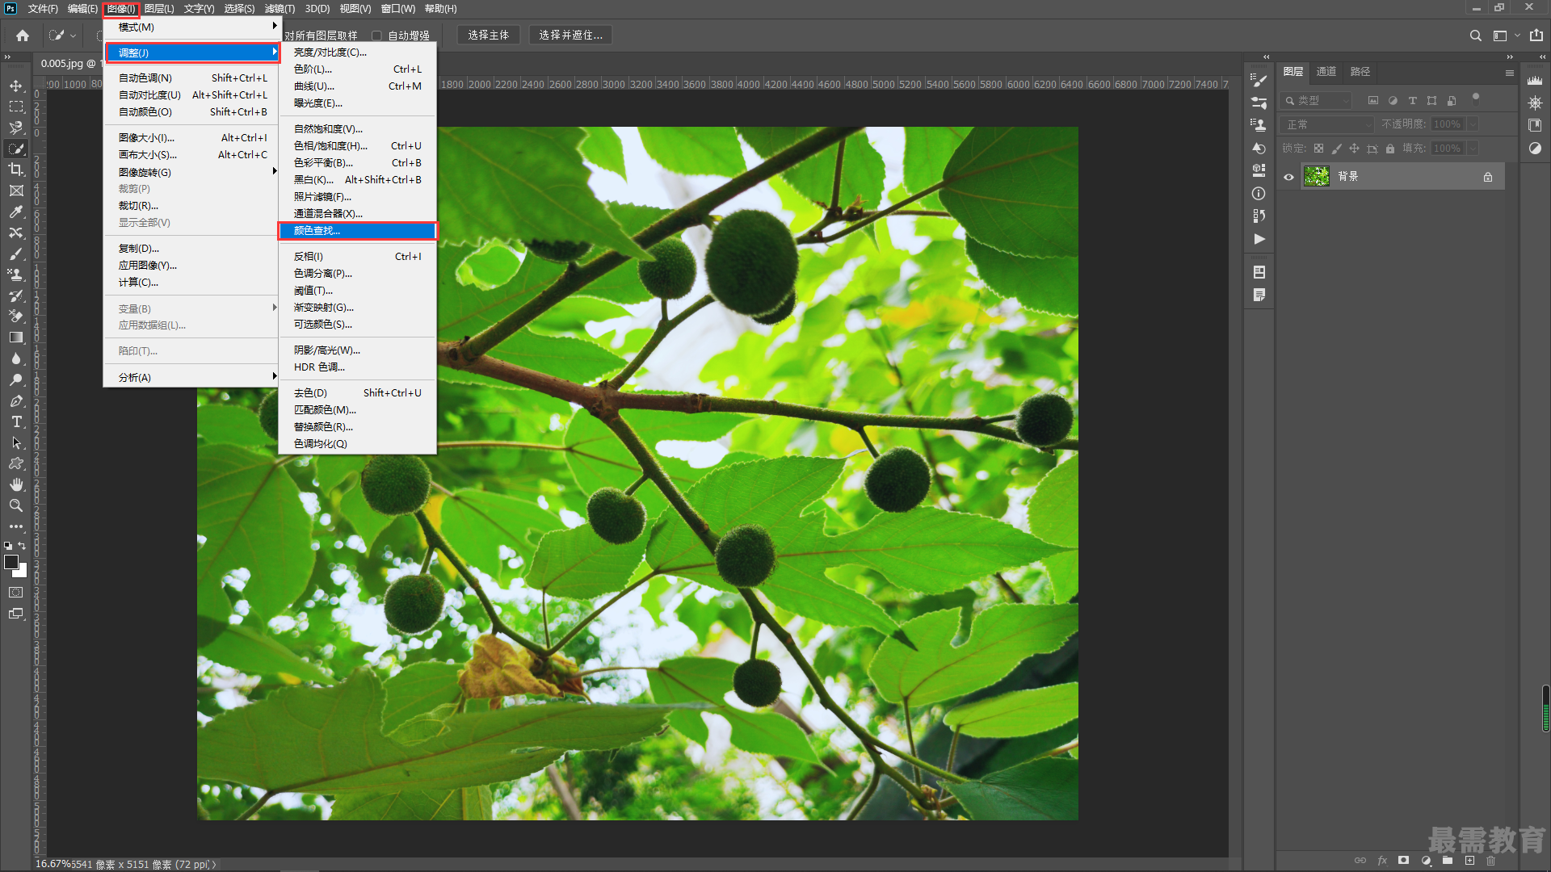Select the Crop tool

click(x=16, y=170)
